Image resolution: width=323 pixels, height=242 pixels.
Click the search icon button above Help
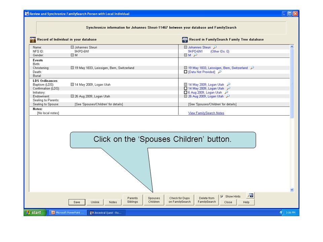[250, 195]
